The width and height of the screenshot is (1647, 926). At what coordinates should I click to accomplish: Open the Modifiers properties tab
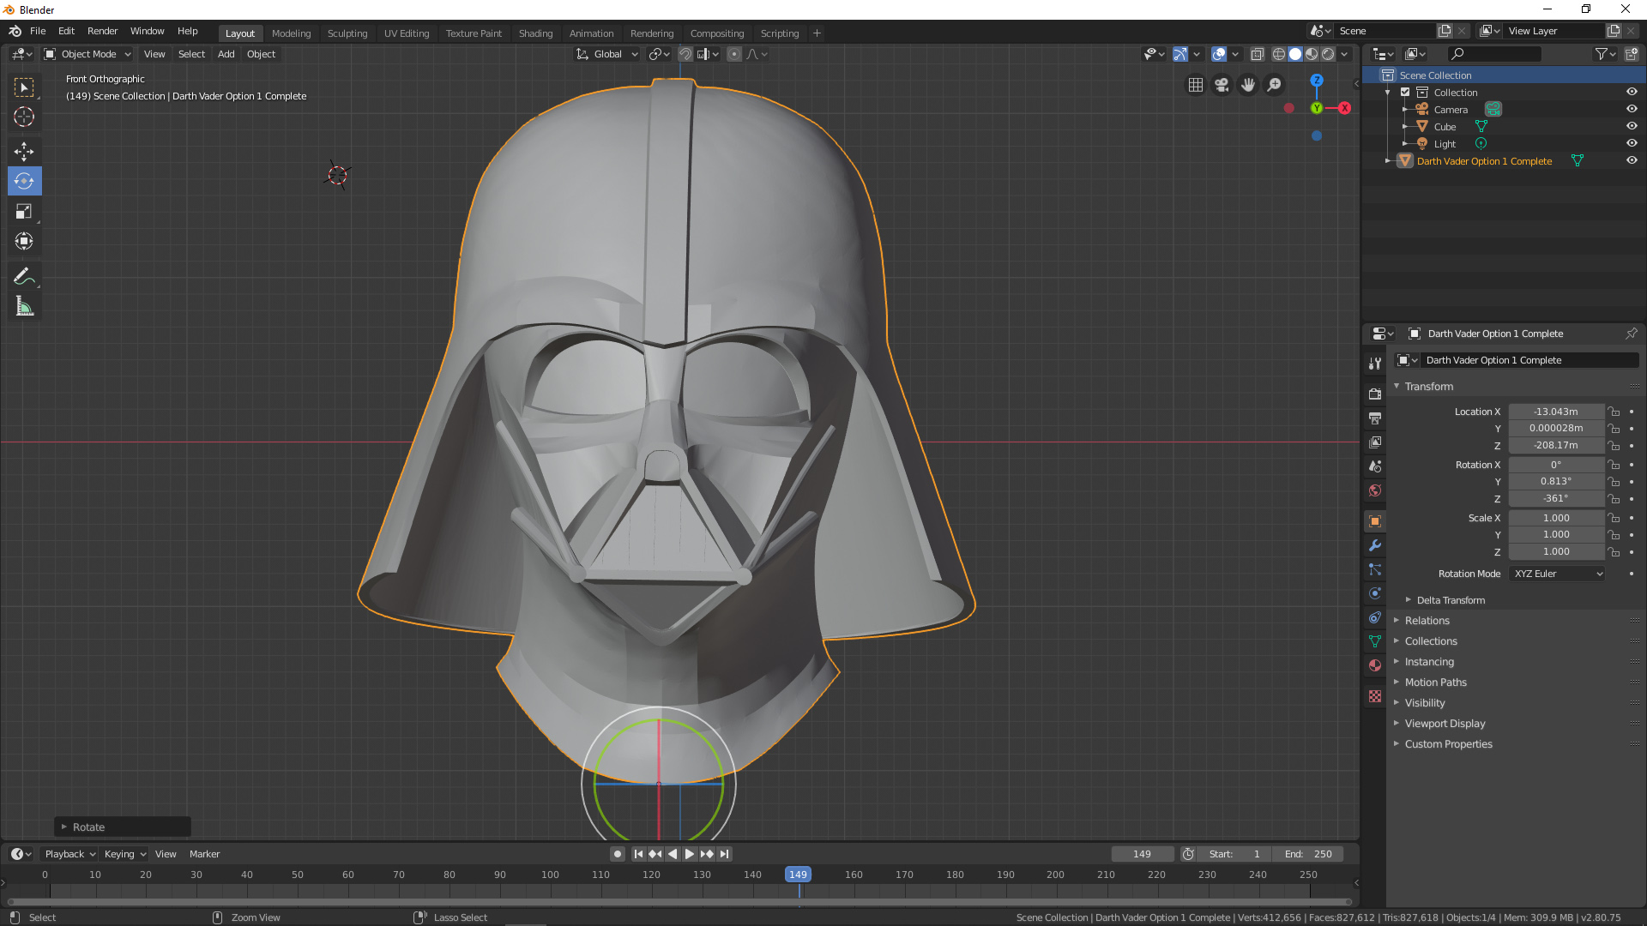point(1375,545)
